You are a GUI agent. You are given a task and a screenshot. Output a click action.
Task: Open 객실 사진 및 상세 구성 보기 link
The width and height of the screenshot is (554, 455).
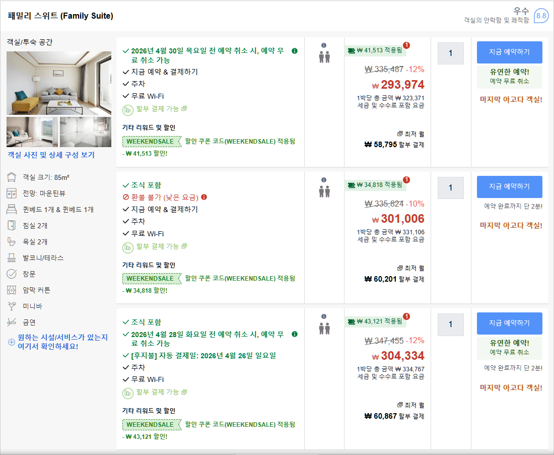tap(51, 155)
